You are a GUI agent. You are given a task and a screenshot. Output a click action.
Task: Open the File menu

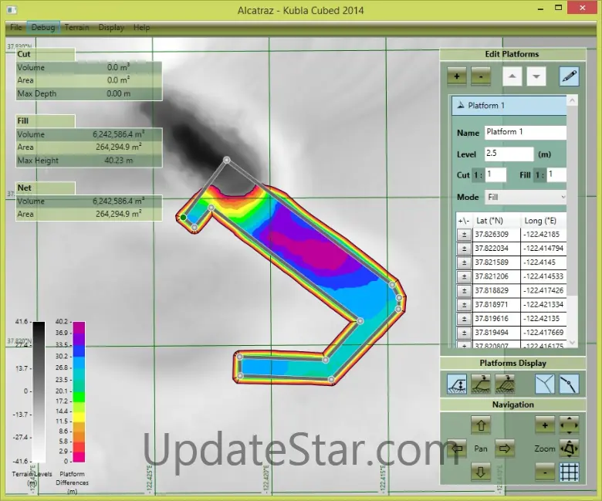point(15,27)
